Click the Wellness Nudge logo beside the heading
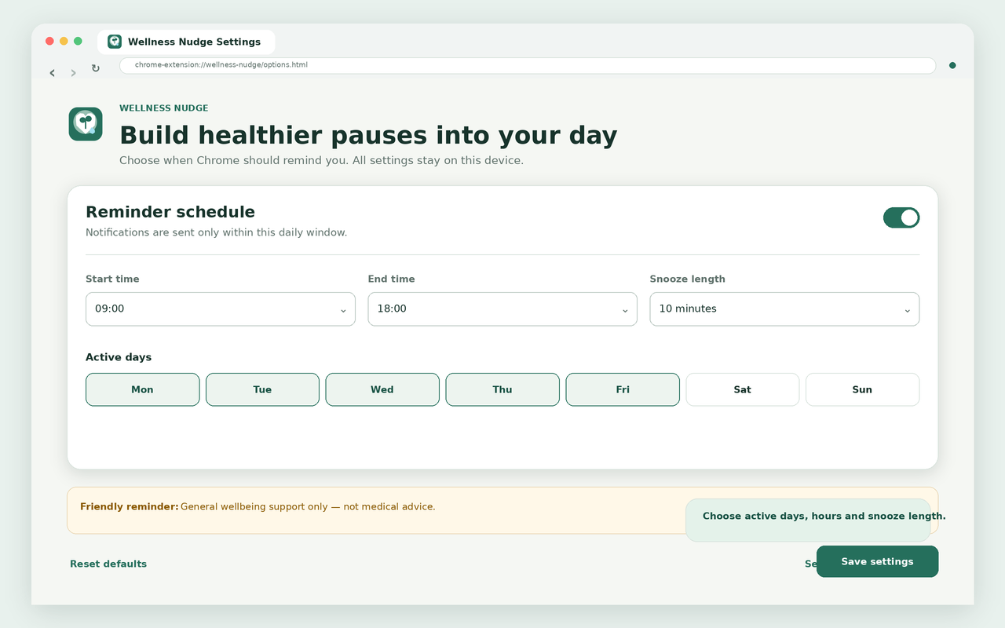 click(x=86, y=124)
